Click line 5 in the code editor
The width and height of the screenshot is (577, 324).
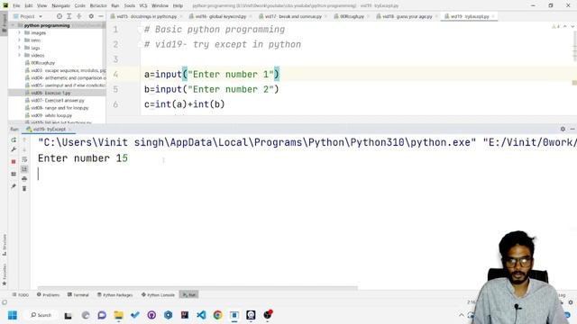[x=211, y=89]
